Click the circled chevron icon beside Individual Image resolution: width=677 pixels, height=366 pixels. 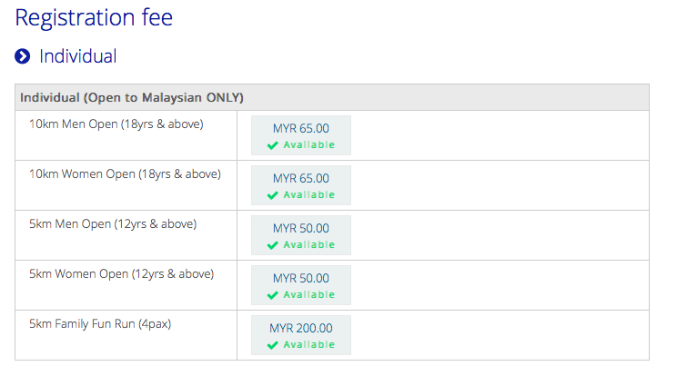[23, 57]
